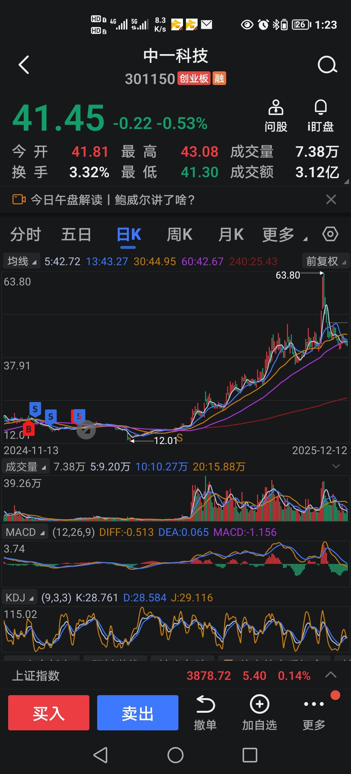Android back navigation triangle
Screen dimensions: 351x774
[x=101, y=755]
